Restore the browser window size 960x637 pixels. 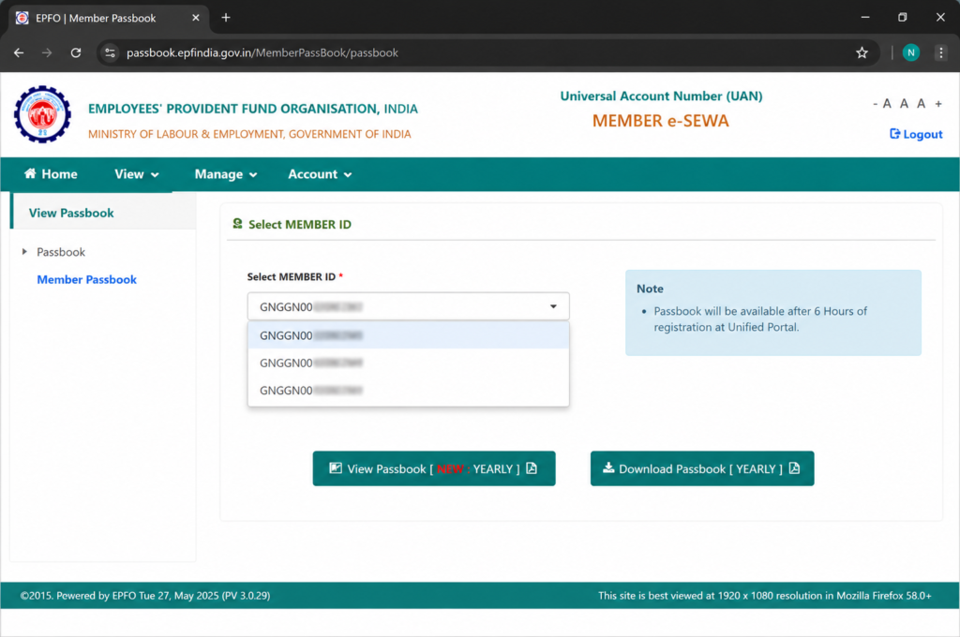[x=903, y=17]
